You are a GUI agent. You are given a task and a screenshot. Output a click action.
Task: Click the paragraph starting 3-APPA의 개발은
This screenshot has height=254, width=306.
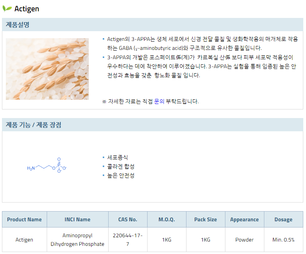[x=202, y=66]
